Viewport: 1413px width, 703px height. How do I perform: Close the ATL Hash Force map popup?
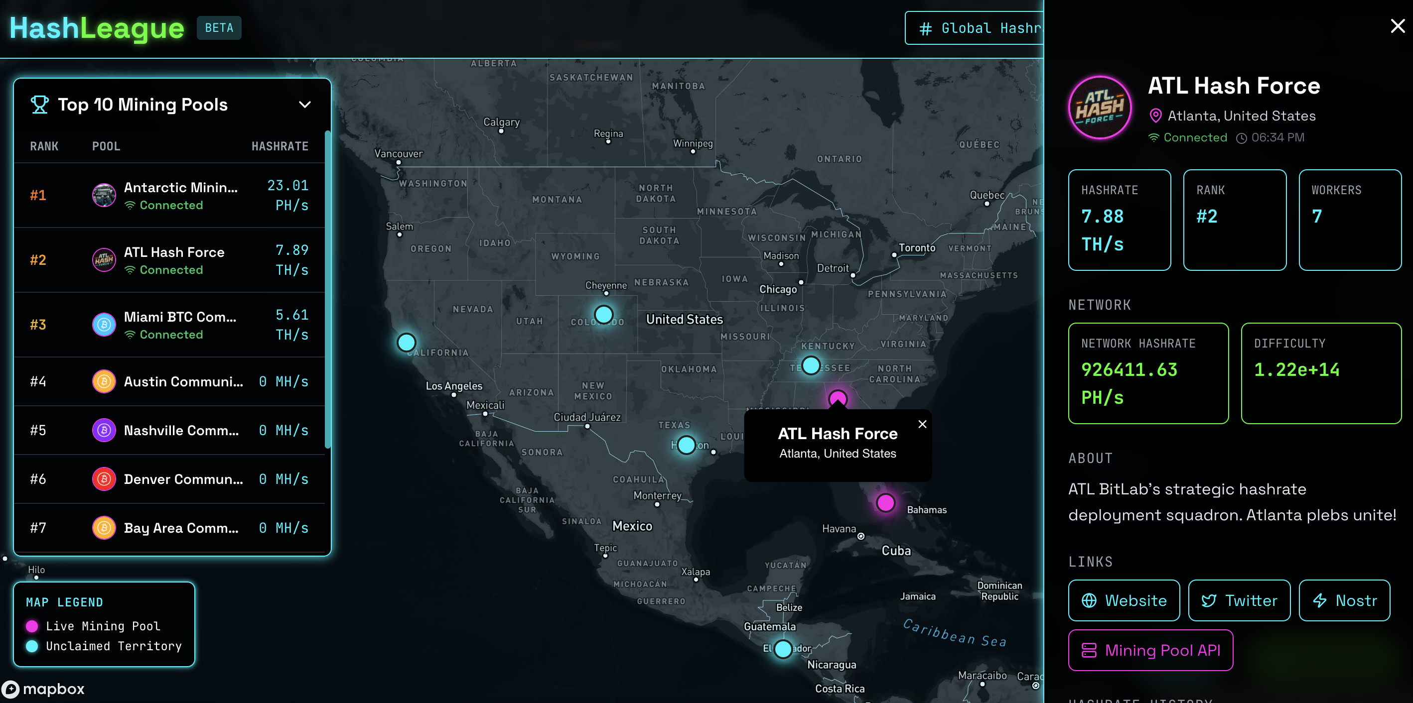[922, 424]
